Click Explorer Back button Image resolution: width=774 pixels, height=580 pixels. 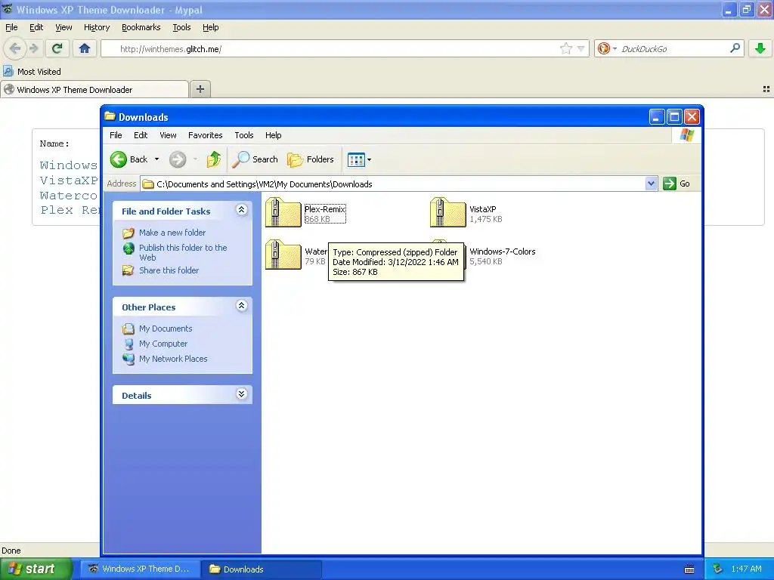129,159
